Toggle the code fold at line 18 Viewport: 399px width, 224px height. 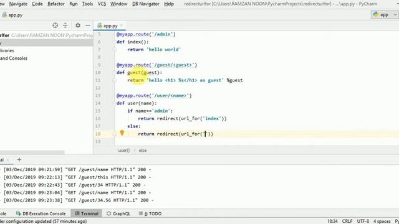point(114,134)
